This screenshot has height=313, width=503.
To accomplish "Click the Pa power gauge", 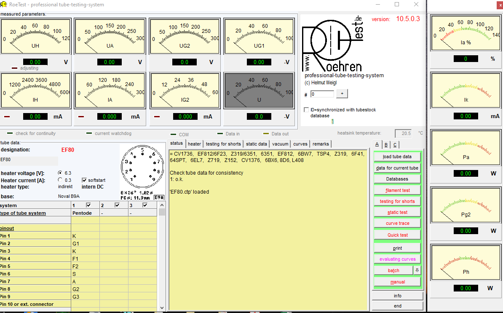I will [466, 148].
